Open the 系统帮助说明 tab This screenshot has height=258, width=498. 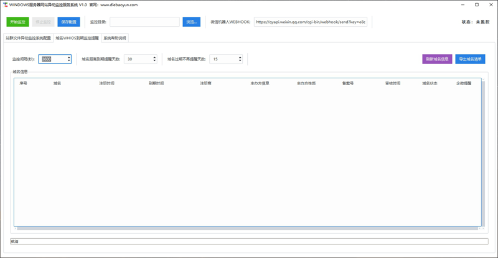pyautogui.click(x=115, y=38)
